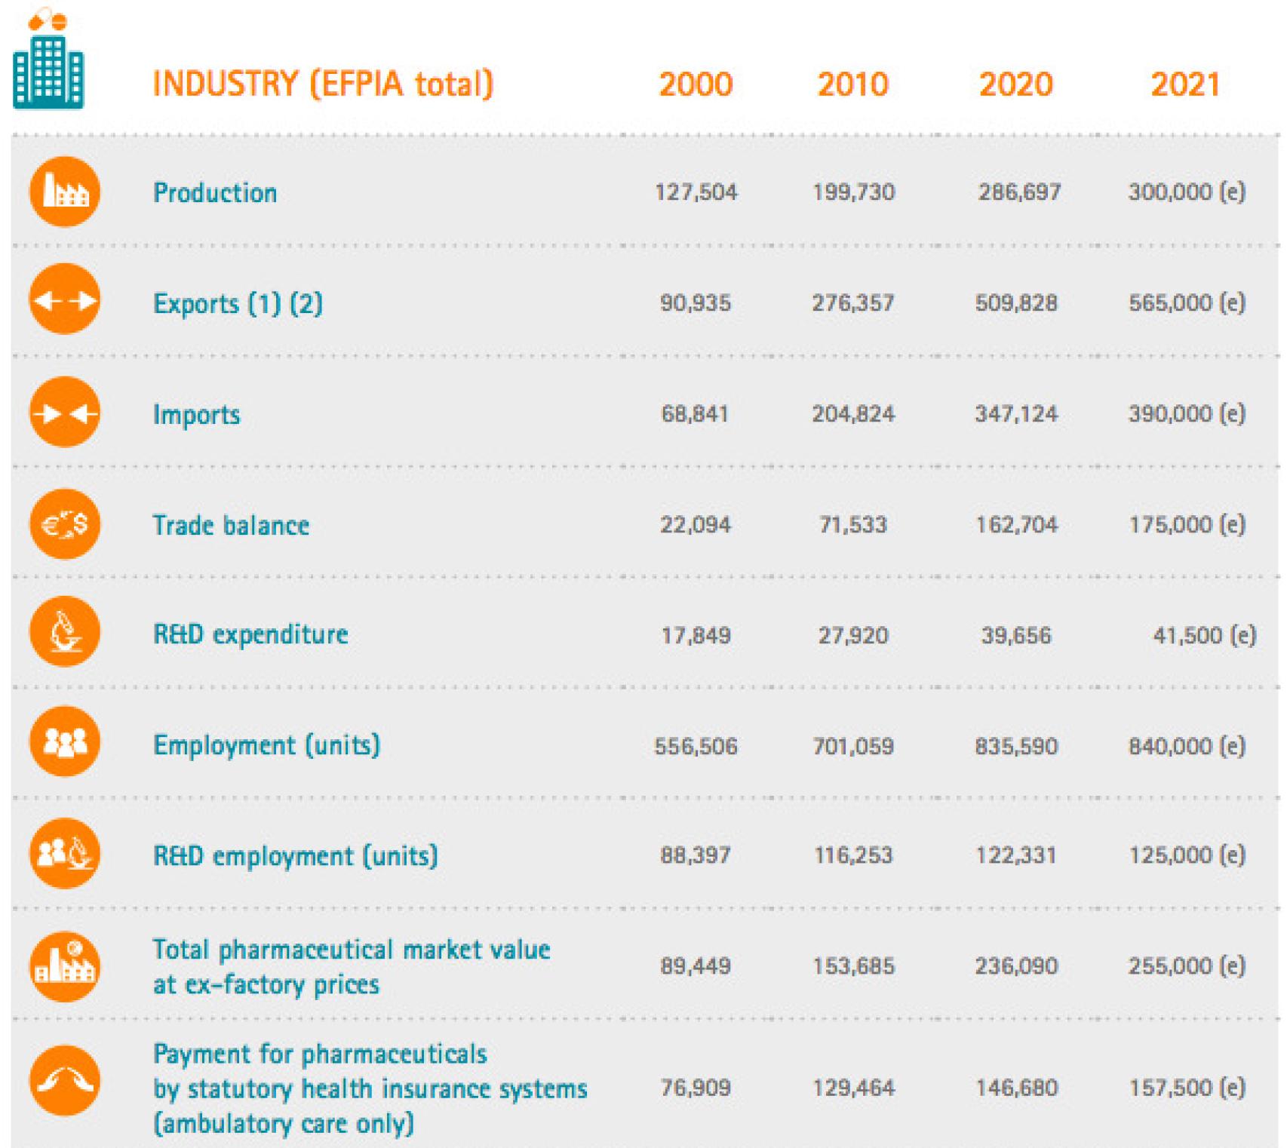Select the 2021 column header

[x=1184, y=84]
